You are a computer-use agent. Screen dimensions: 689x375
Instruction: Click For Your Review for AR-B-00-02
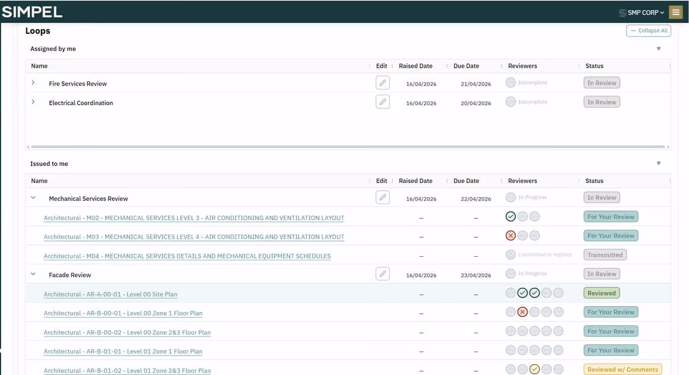pos(611,331)
